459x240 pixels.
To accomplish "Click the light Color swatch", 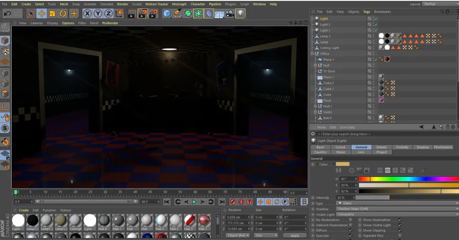I will [x=343, y=164].
